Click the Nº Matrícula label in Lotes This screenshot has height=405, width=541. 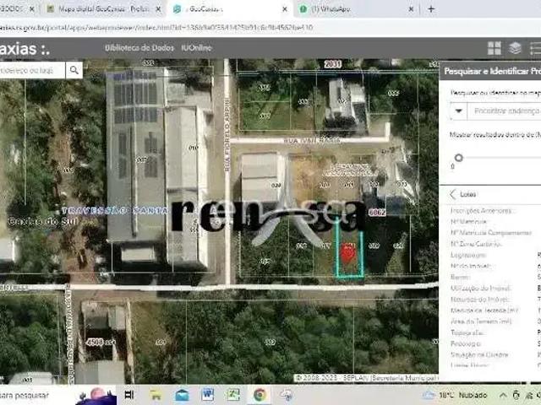click(468, 221)
